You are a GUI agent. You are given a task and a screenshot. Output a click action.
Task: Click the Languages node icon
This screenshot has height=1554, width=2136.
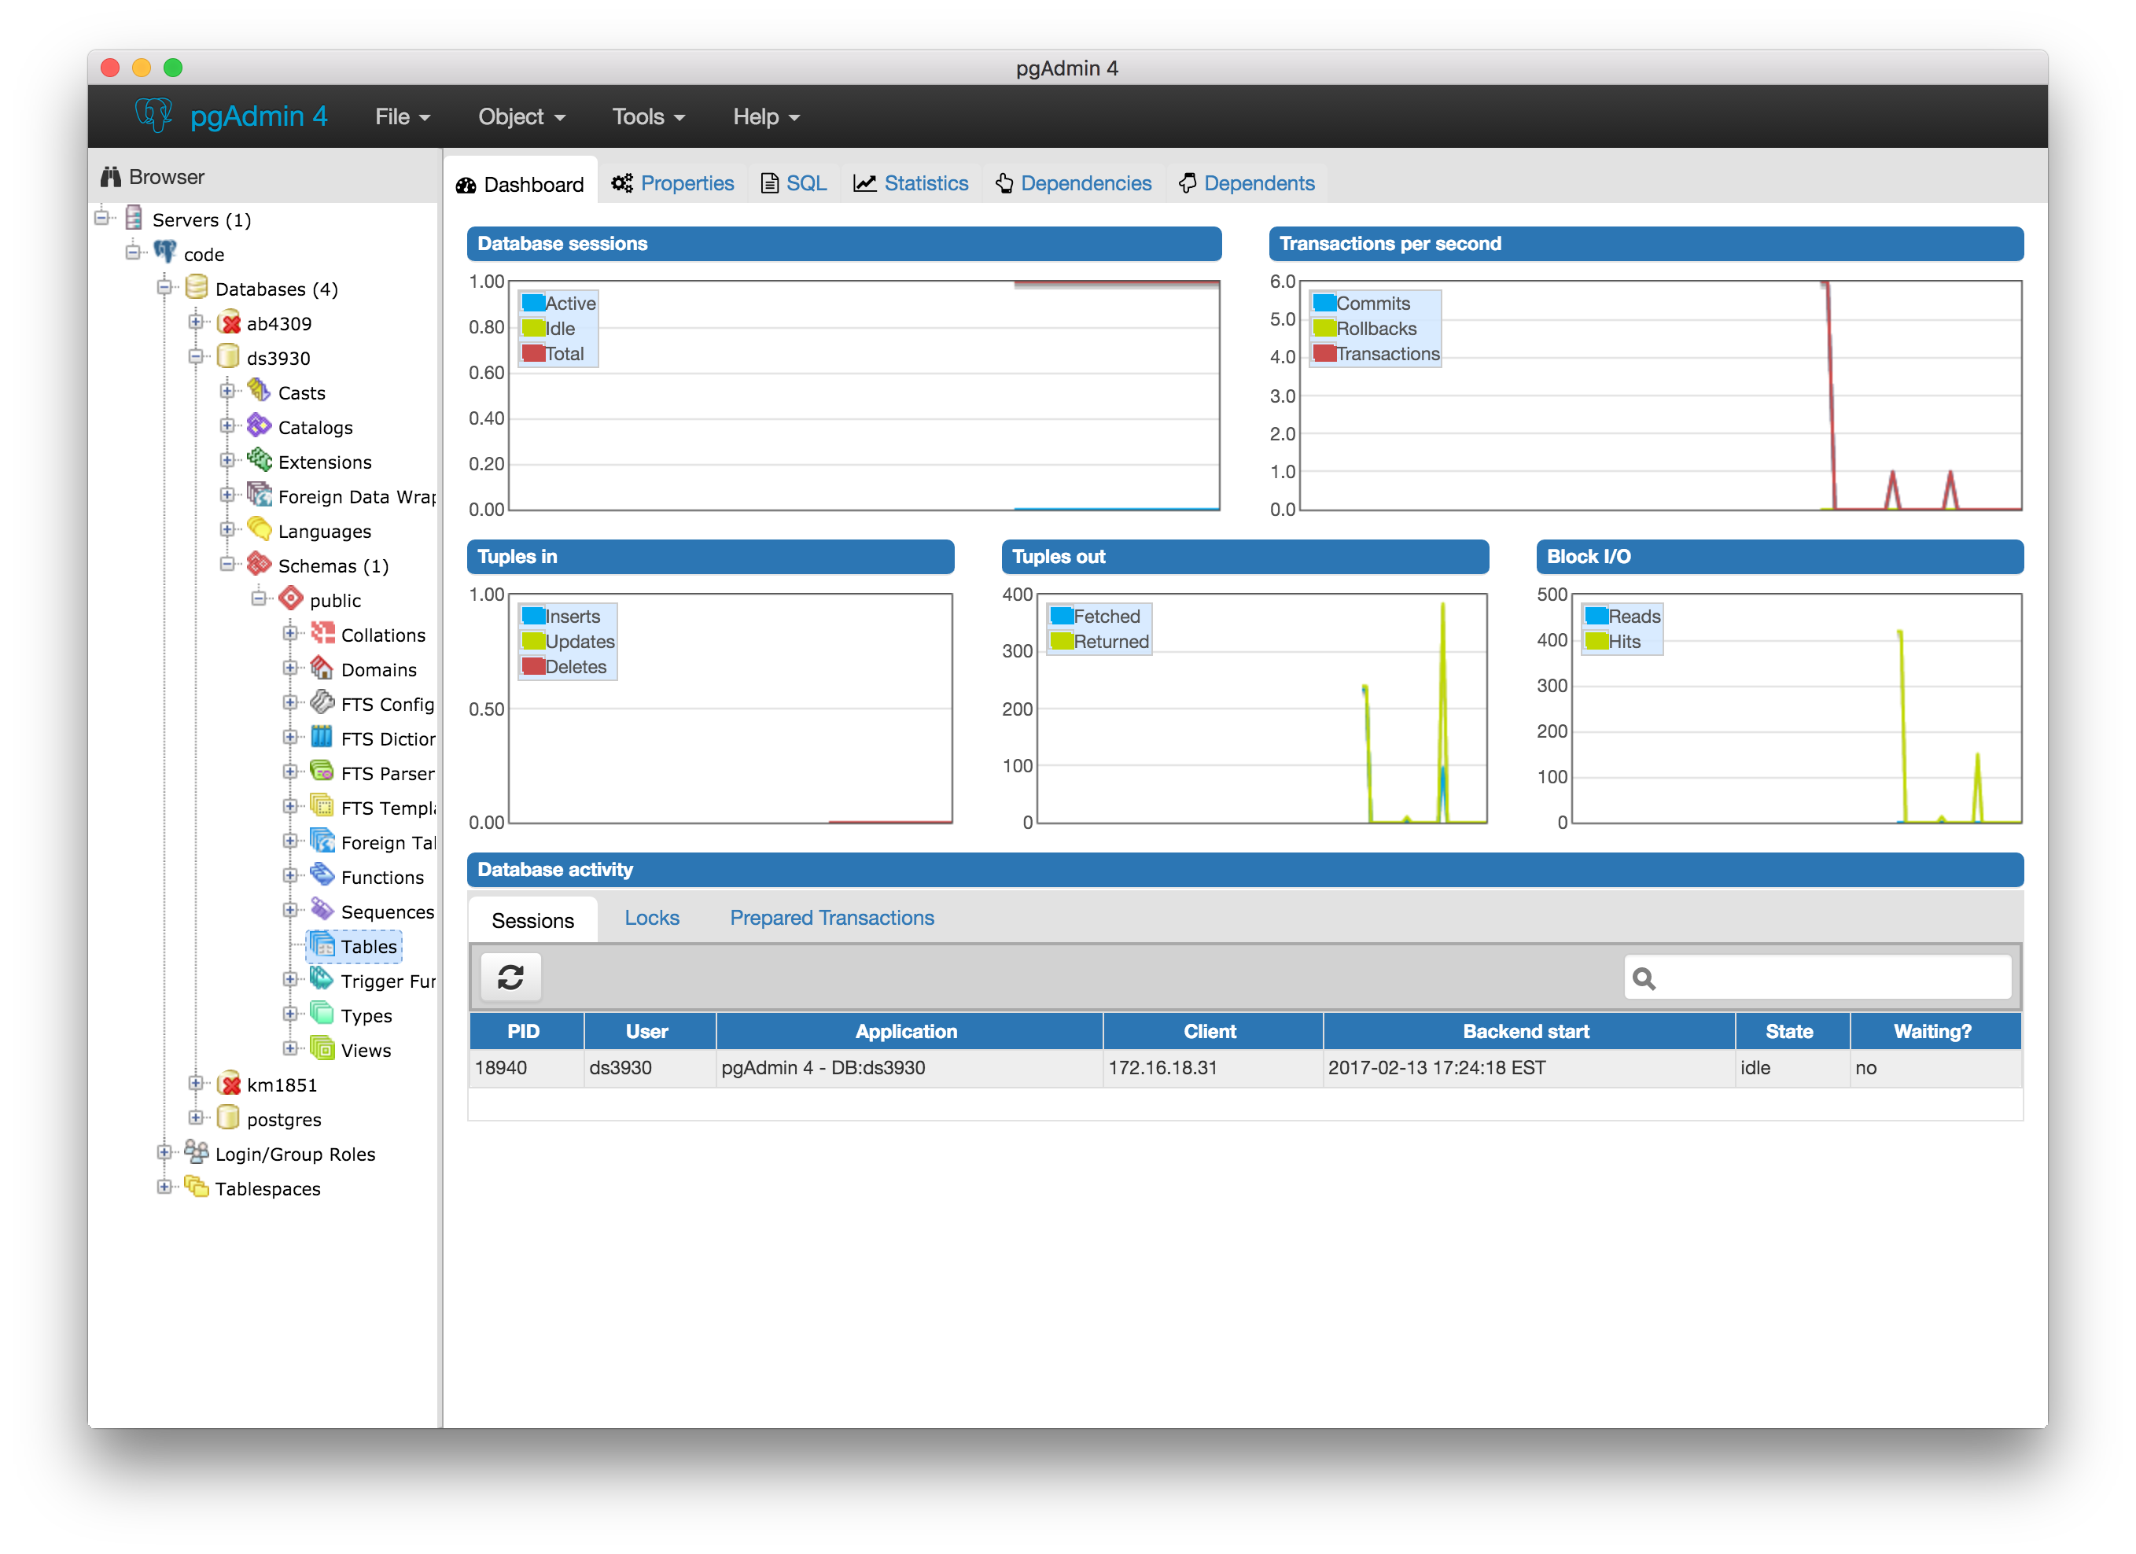click(259, 529)
